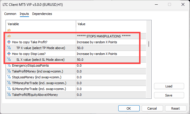This screenshot has height=114, width=190.
Task: Edit TakeProfitIfEquityAboveXMoney value 0.0
Action: pyautogui.click(x=111, y=95)
